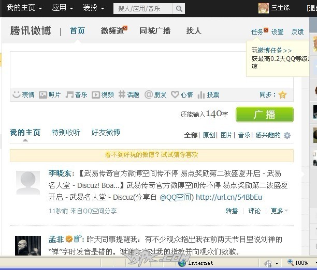Open 李晓东's profile name link
This screenshot has width=317, height=270.
click(60, 173)
